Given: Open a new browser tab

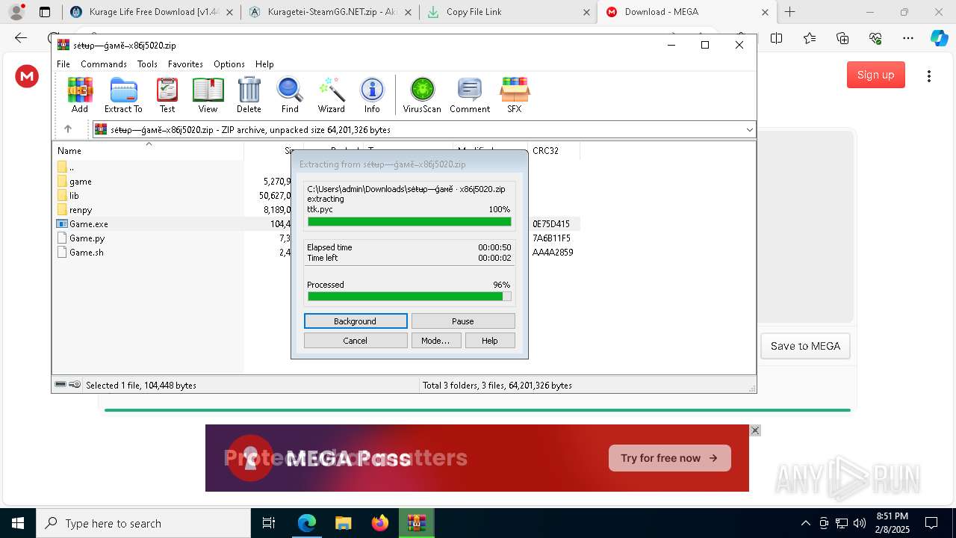Looking at the screenshot, I should click(789, 12).
